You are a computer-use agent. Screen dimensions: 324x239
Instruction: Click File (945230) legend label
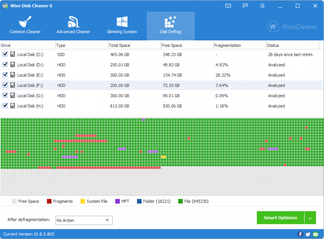pos(196,201)
